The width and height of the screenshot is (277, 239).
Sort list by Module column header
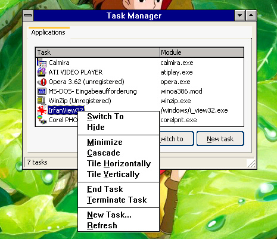click(x=201, y=52)
